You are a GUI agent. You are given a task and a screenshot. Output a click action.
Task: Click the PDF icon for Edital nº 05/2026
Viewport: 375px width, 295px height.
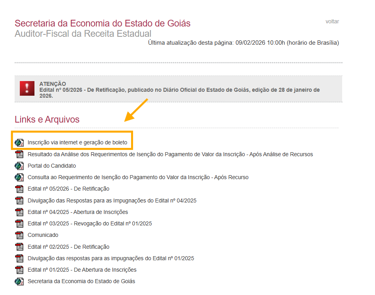(19, 189)
